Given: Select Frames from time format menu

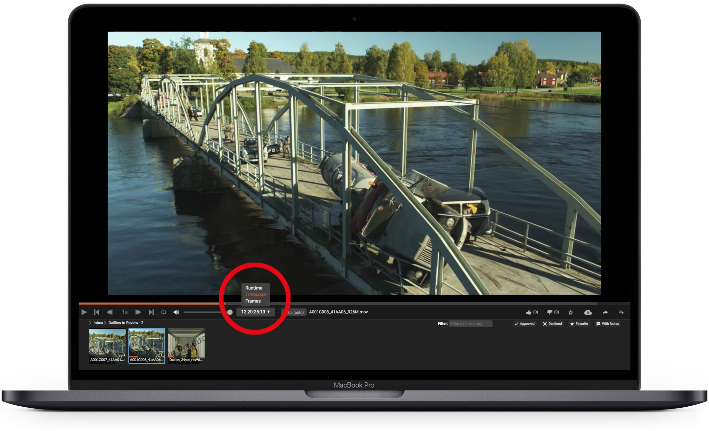Looking at the screenshot, I should point(253,301).
